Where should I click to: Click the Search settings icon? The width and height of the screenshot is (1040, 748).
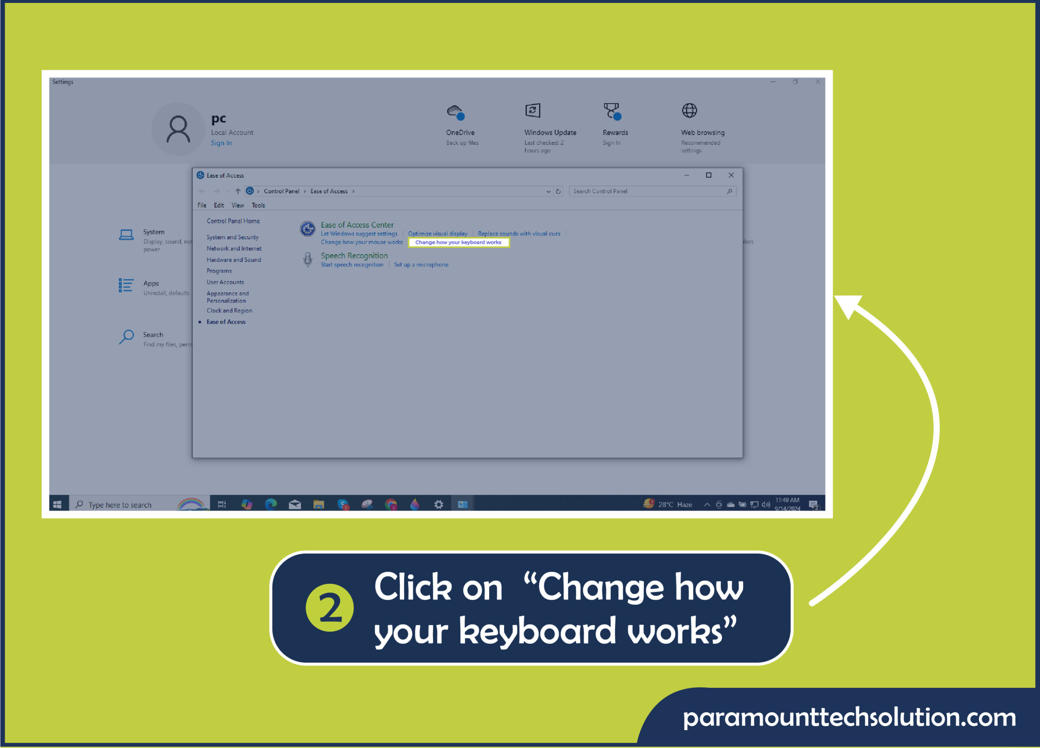pos(126,338)
